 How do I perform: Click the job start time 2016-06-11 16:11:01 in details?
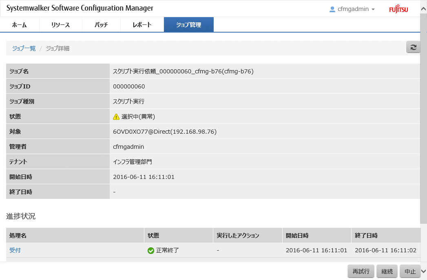144,177
